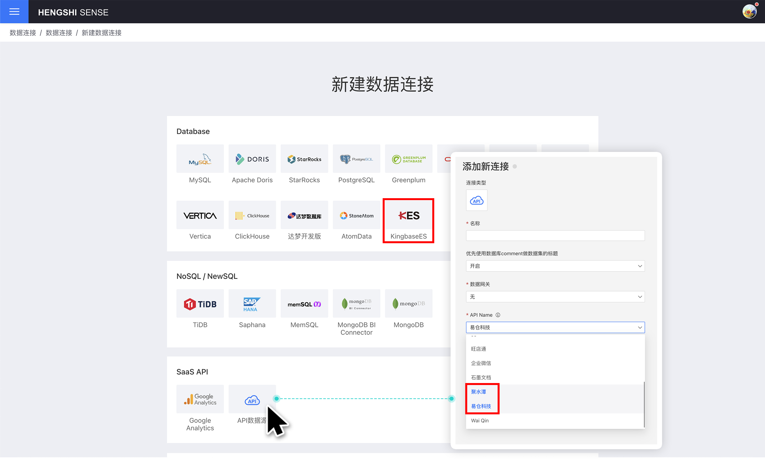The width and height of the screenshot is (765, 459).
Task: Collapse the API Name dropdown
Action: pos(555,327)
